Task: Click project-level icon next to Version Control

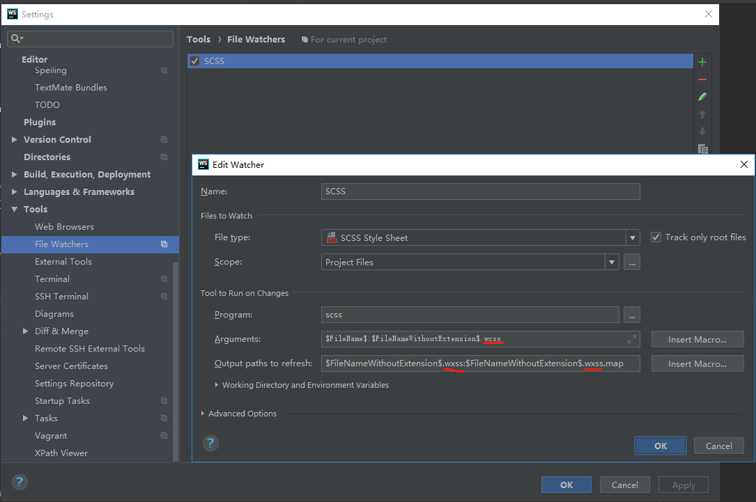Action: coord(164,140)
